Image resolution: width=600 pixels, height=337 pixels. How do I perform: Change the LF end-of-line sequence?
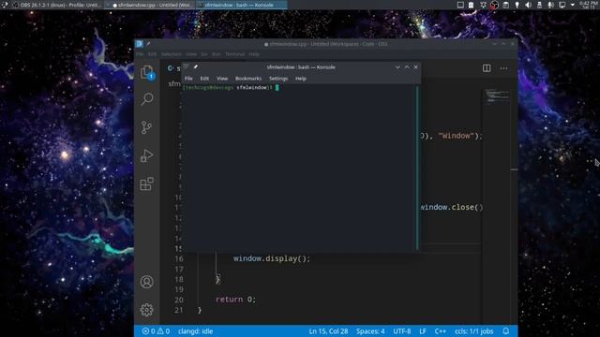point(423,331)
